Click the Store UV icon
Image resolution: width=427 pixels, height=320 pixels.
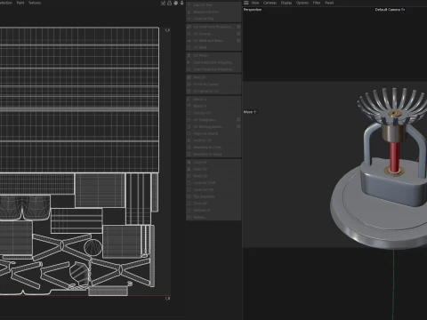189,204
